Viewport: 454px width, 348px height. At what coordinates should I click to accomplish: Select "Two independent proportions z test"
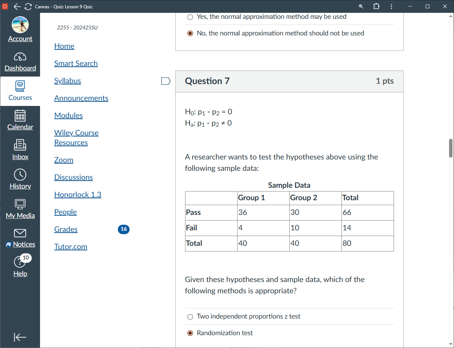[190, 317]
